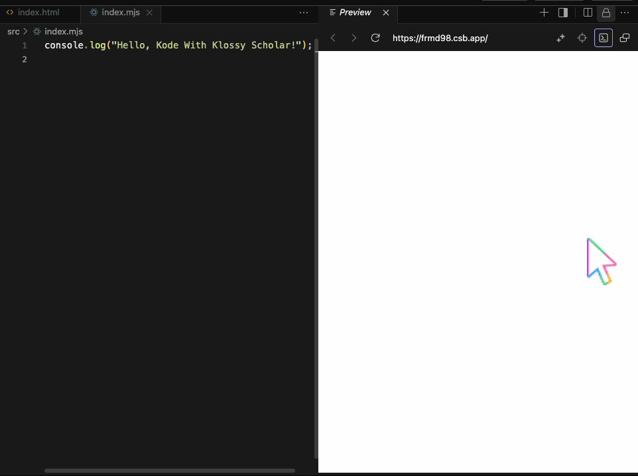Click the editor horizontal scrollbar
The width and height of the screenshot is (638, 476).
[x=170, y=471]
